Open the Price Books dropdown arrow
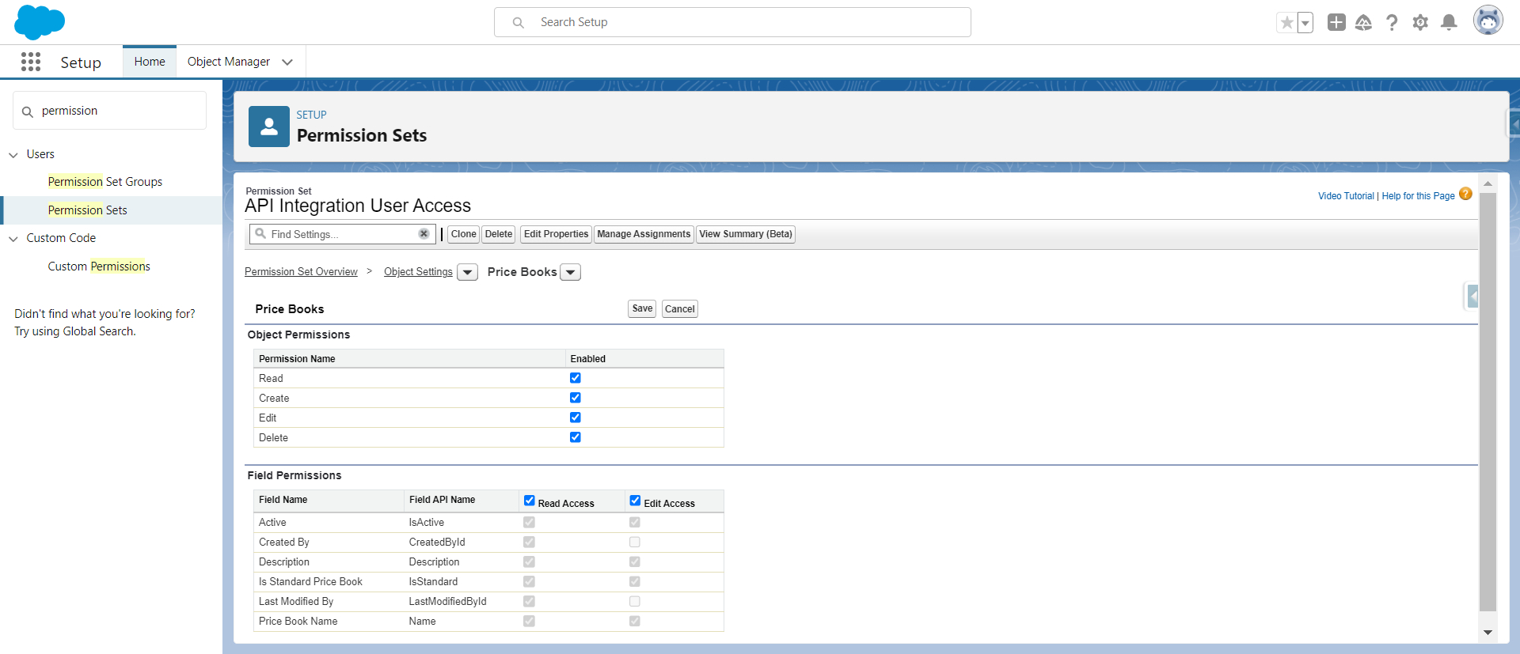The width and height of the screenshot is (1520, 654). tap(571, 273)
